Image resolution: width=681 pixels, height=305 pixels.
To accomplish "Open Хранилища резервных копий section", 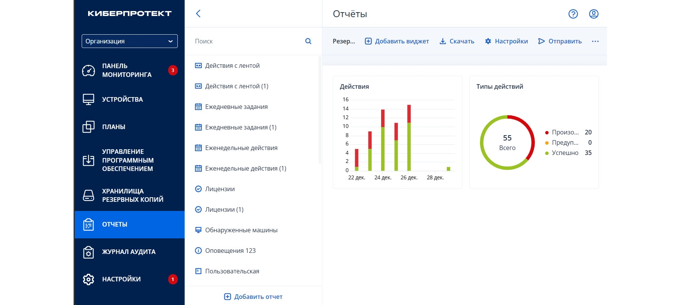I will click(x=130, y=195).
